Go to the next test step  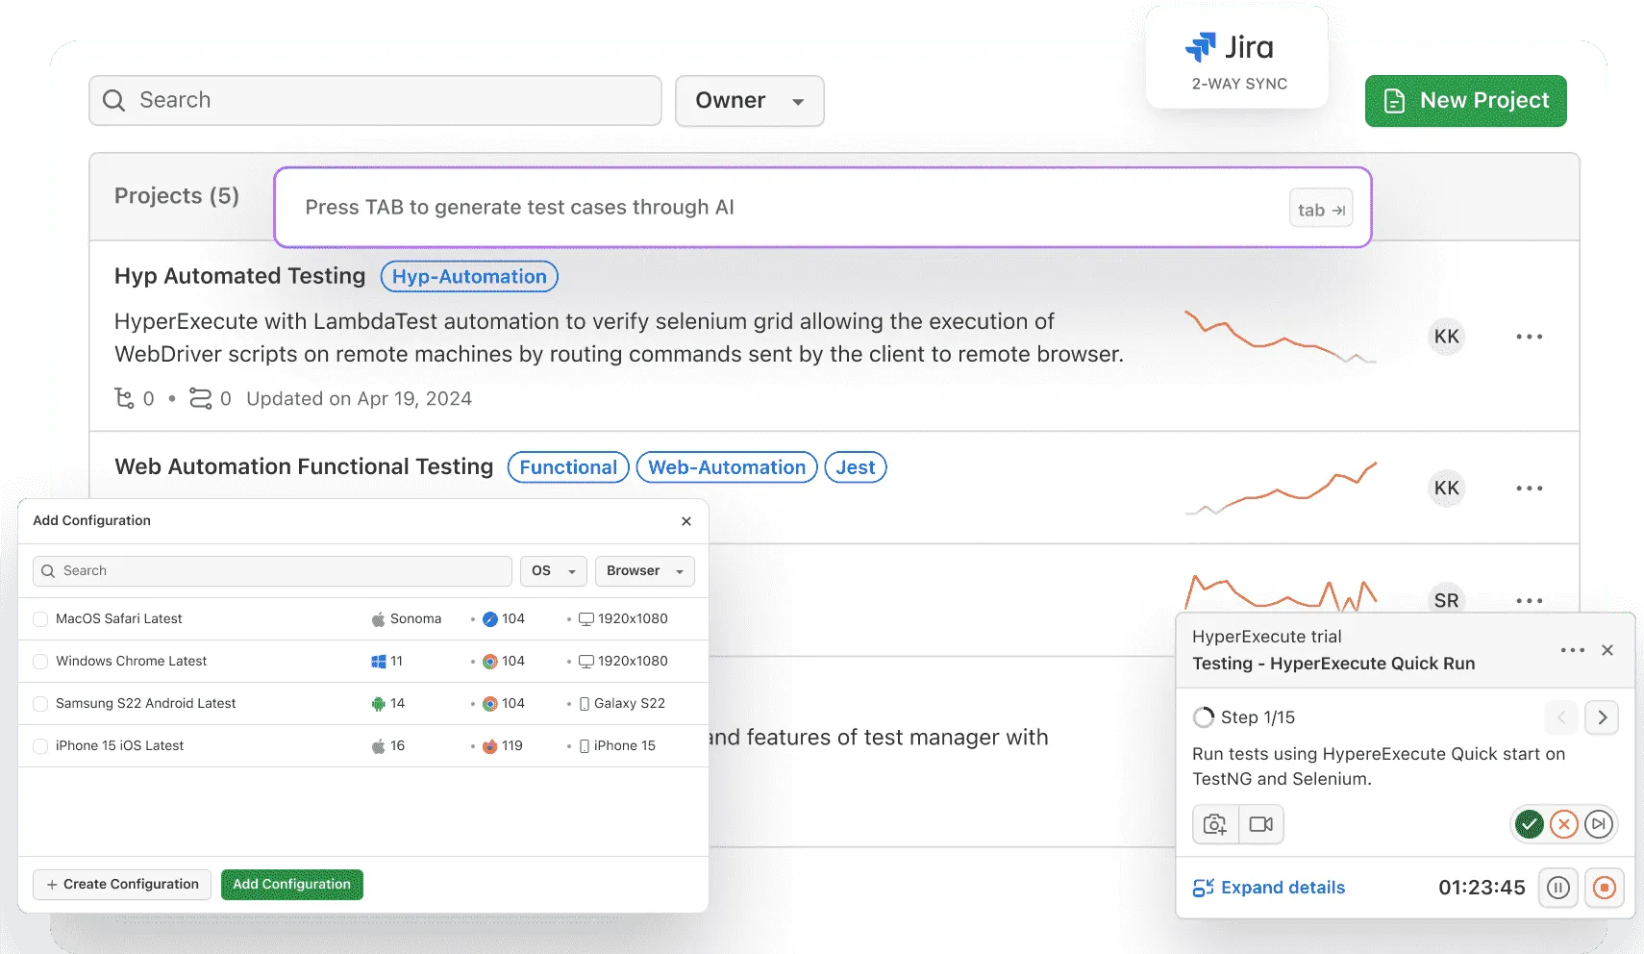tap(1602, 717)
